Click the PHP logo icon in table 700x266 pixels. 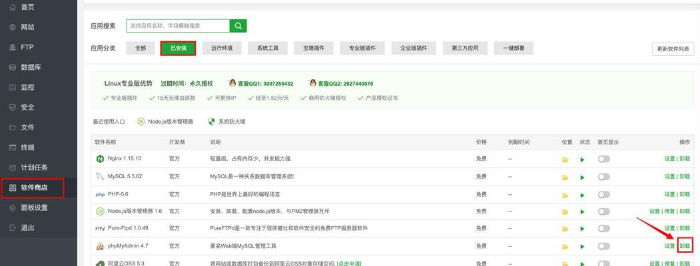(100, 195)
